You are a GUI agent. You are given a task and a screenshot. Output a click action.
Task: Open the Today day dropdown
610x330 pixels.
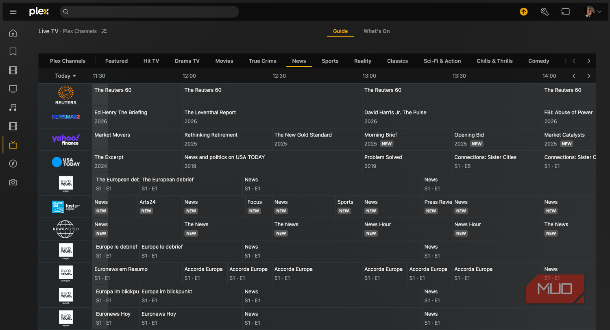(x=65, y=76)
